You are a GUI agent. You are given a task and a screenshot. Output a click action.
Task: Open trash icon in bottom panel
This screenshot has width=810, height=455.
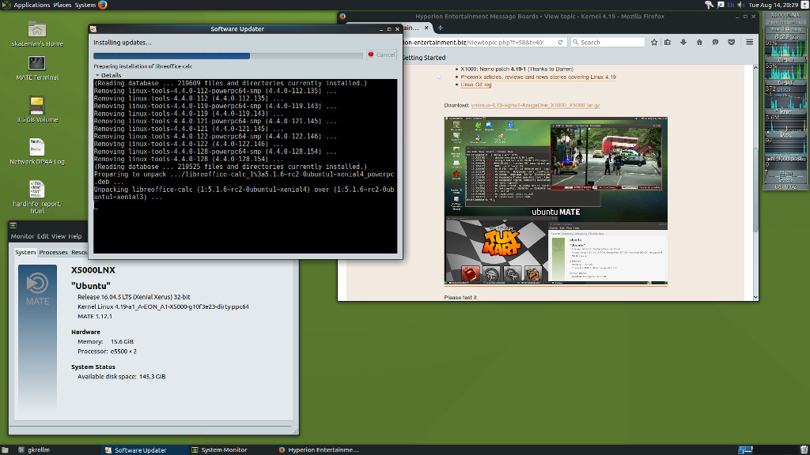(x=804, y=449)
